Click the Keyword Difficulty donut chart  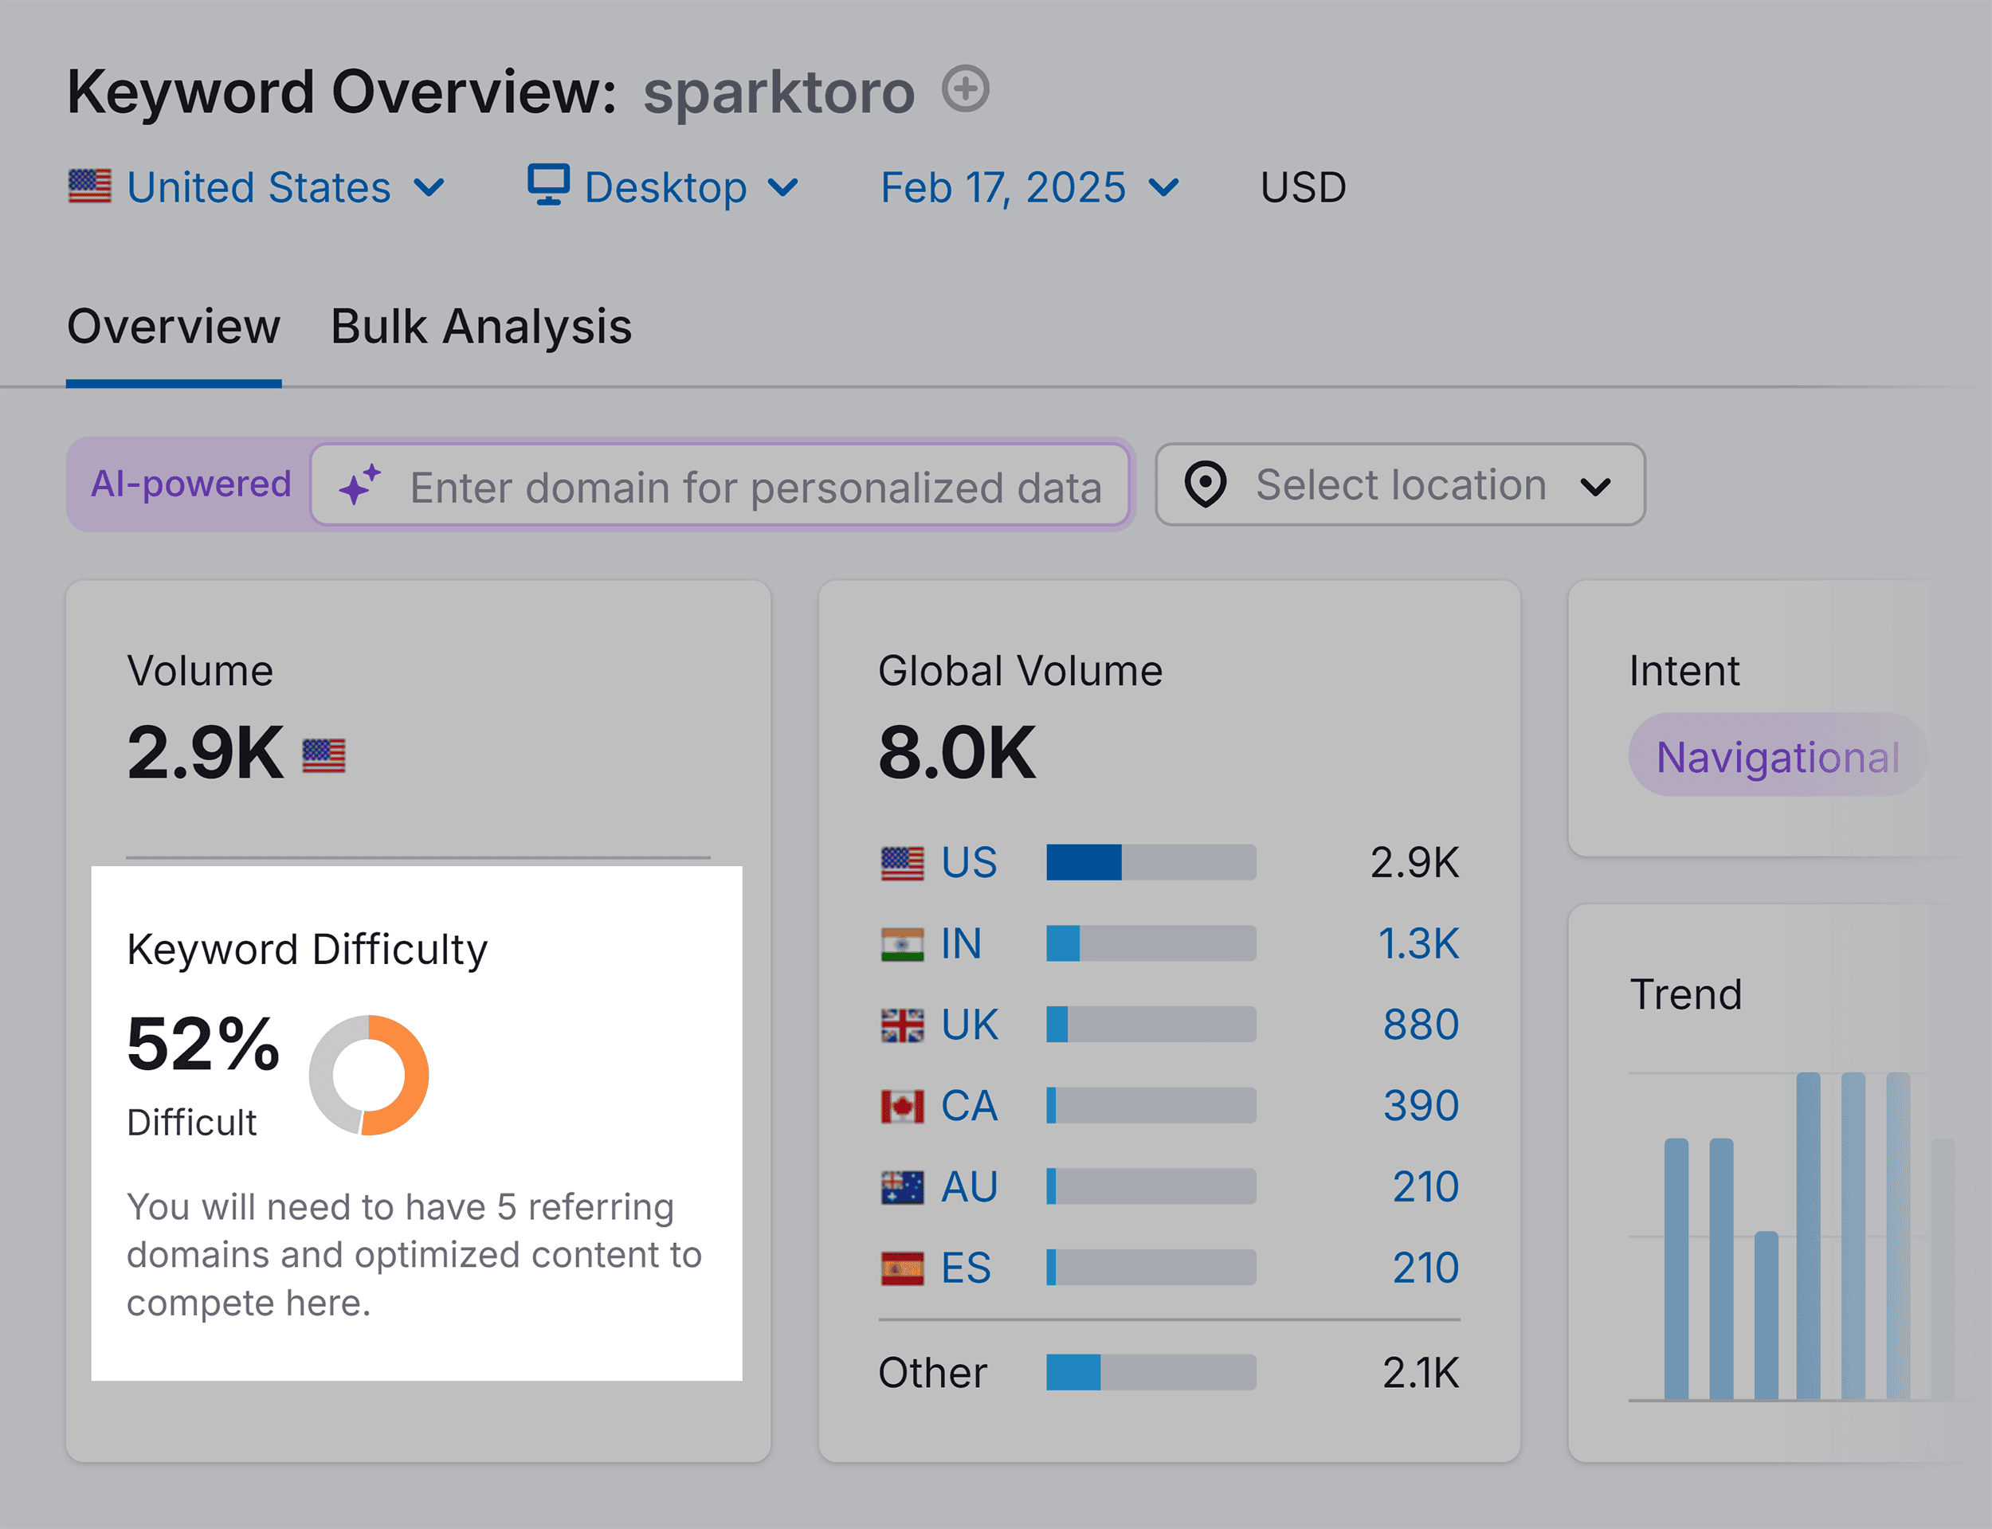[369, 1075]
